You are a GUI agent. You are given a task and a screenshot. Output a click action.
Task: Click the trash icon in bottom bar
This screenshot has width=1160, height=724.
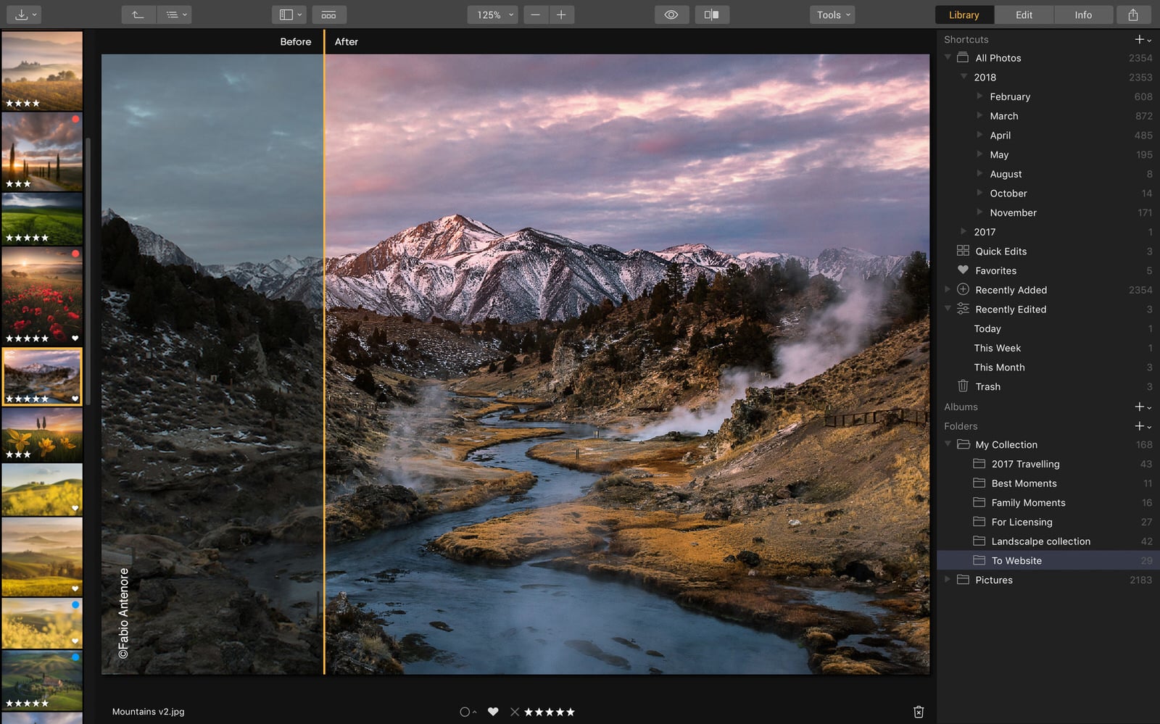click(919, 712)
